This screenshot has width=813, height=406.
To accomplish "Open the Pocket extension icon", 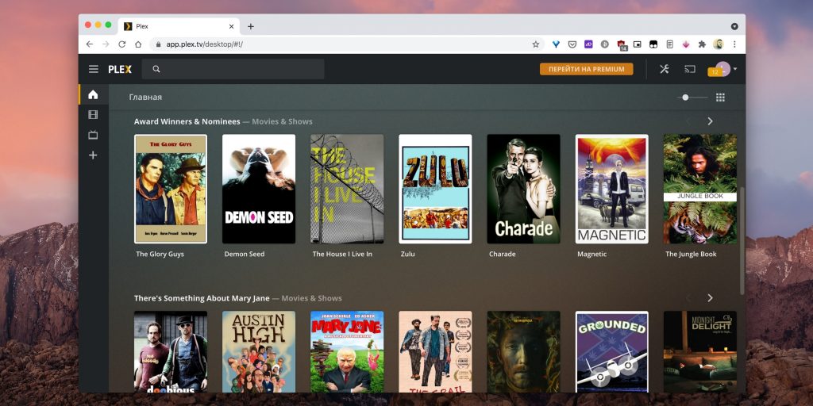I will (x=572, y=44).
